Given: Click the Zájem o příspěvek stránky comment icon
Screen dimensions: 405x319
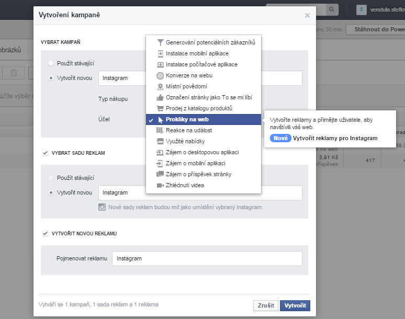Looking at the screenshot, I should pyautogui.click(x=160, y=174).
